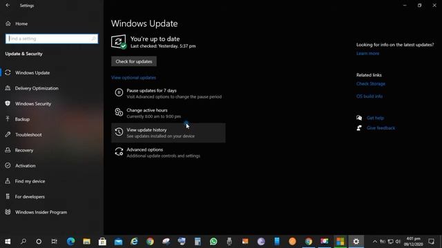Click the Check for updates button
This screenshot has width=442, height=248.
[x=134, y=61]
